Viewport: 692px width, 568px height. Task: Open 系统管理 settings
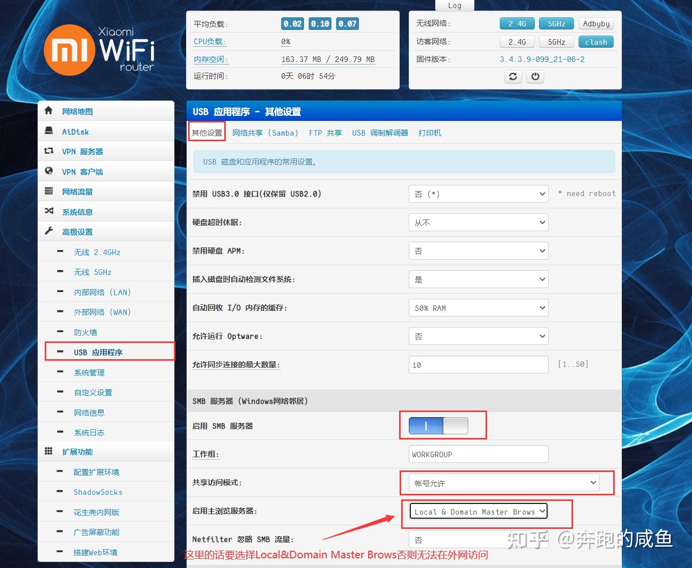tap(89, 372)
